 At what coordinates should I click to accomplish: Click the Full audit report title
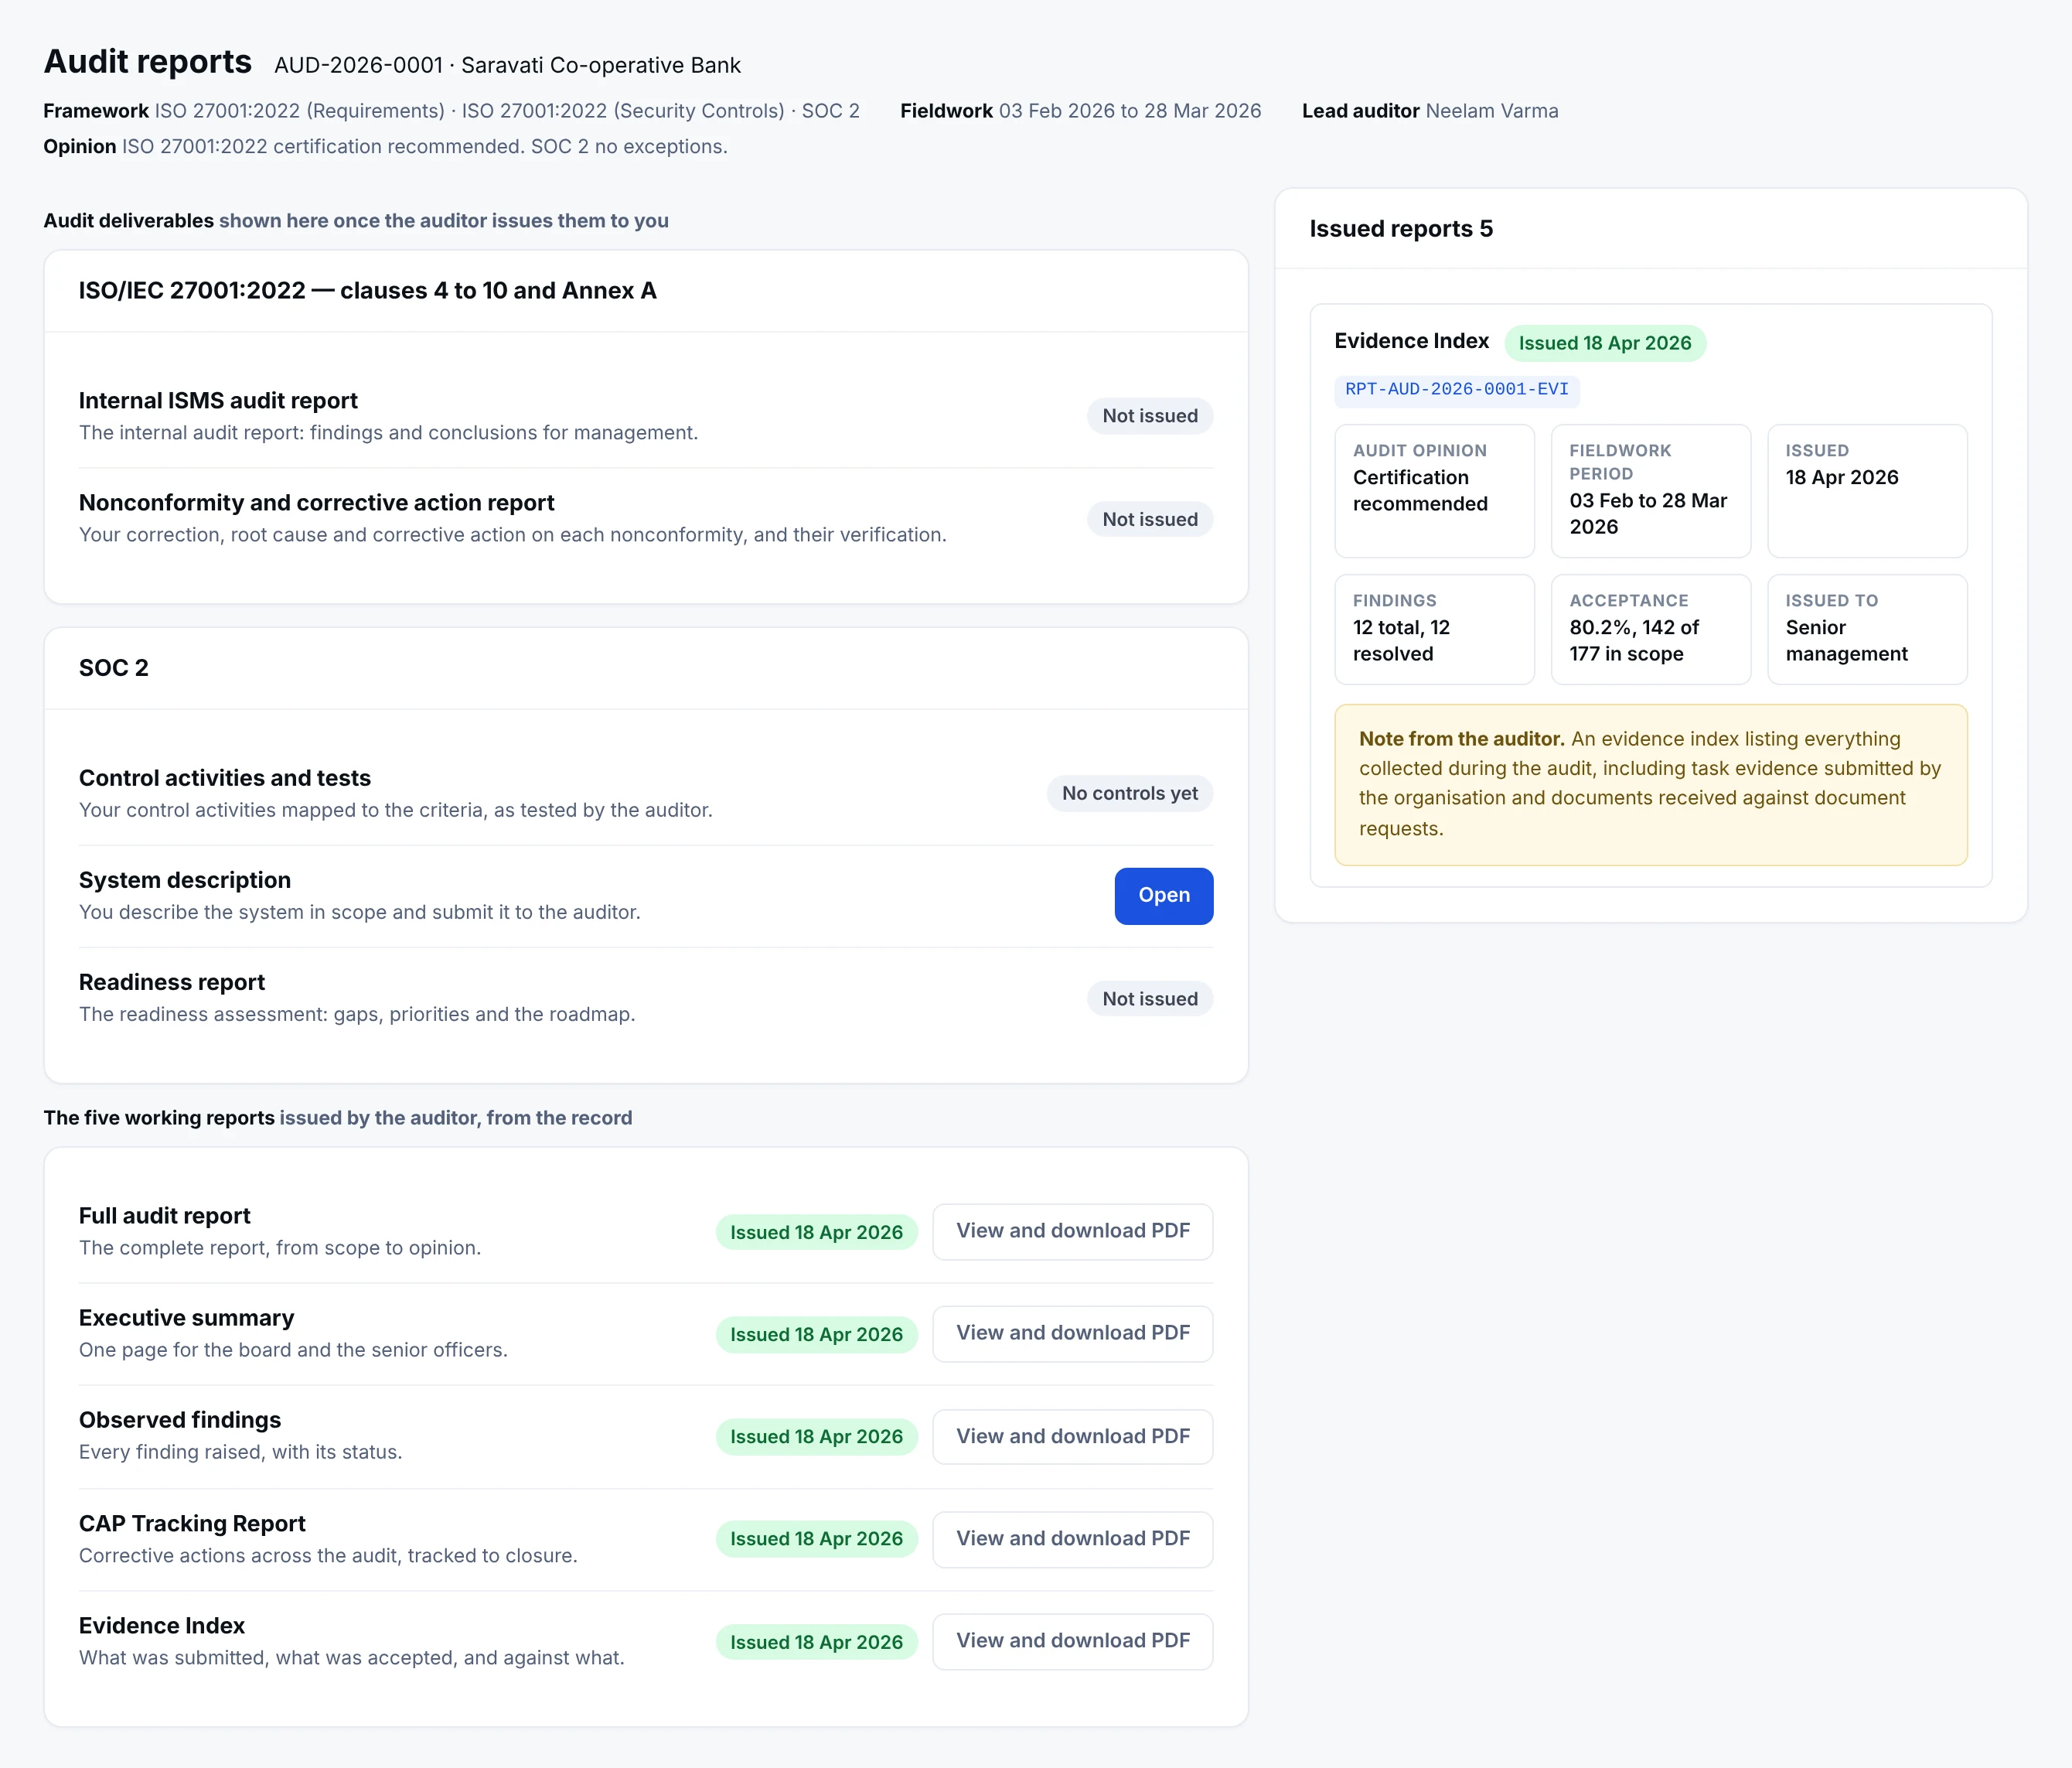pos(164,1216)
